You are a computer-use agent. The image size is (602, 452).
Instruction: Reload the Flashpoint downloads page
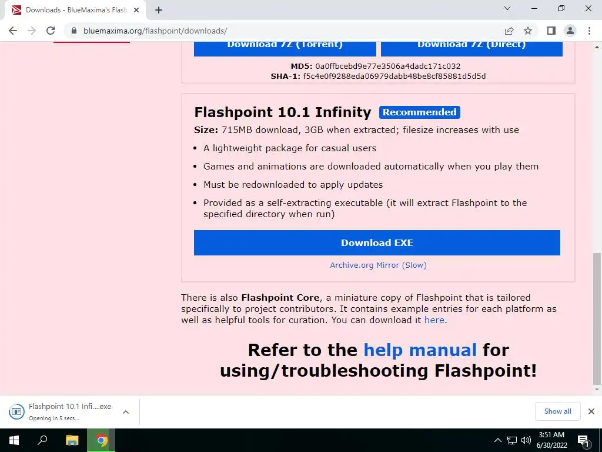point(51,31)
